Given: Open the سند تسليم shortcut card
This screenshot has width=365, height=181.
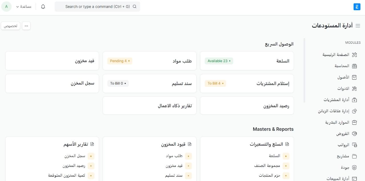Looking at the screenshot, I should pyautogui.click(x=149, y=83).
